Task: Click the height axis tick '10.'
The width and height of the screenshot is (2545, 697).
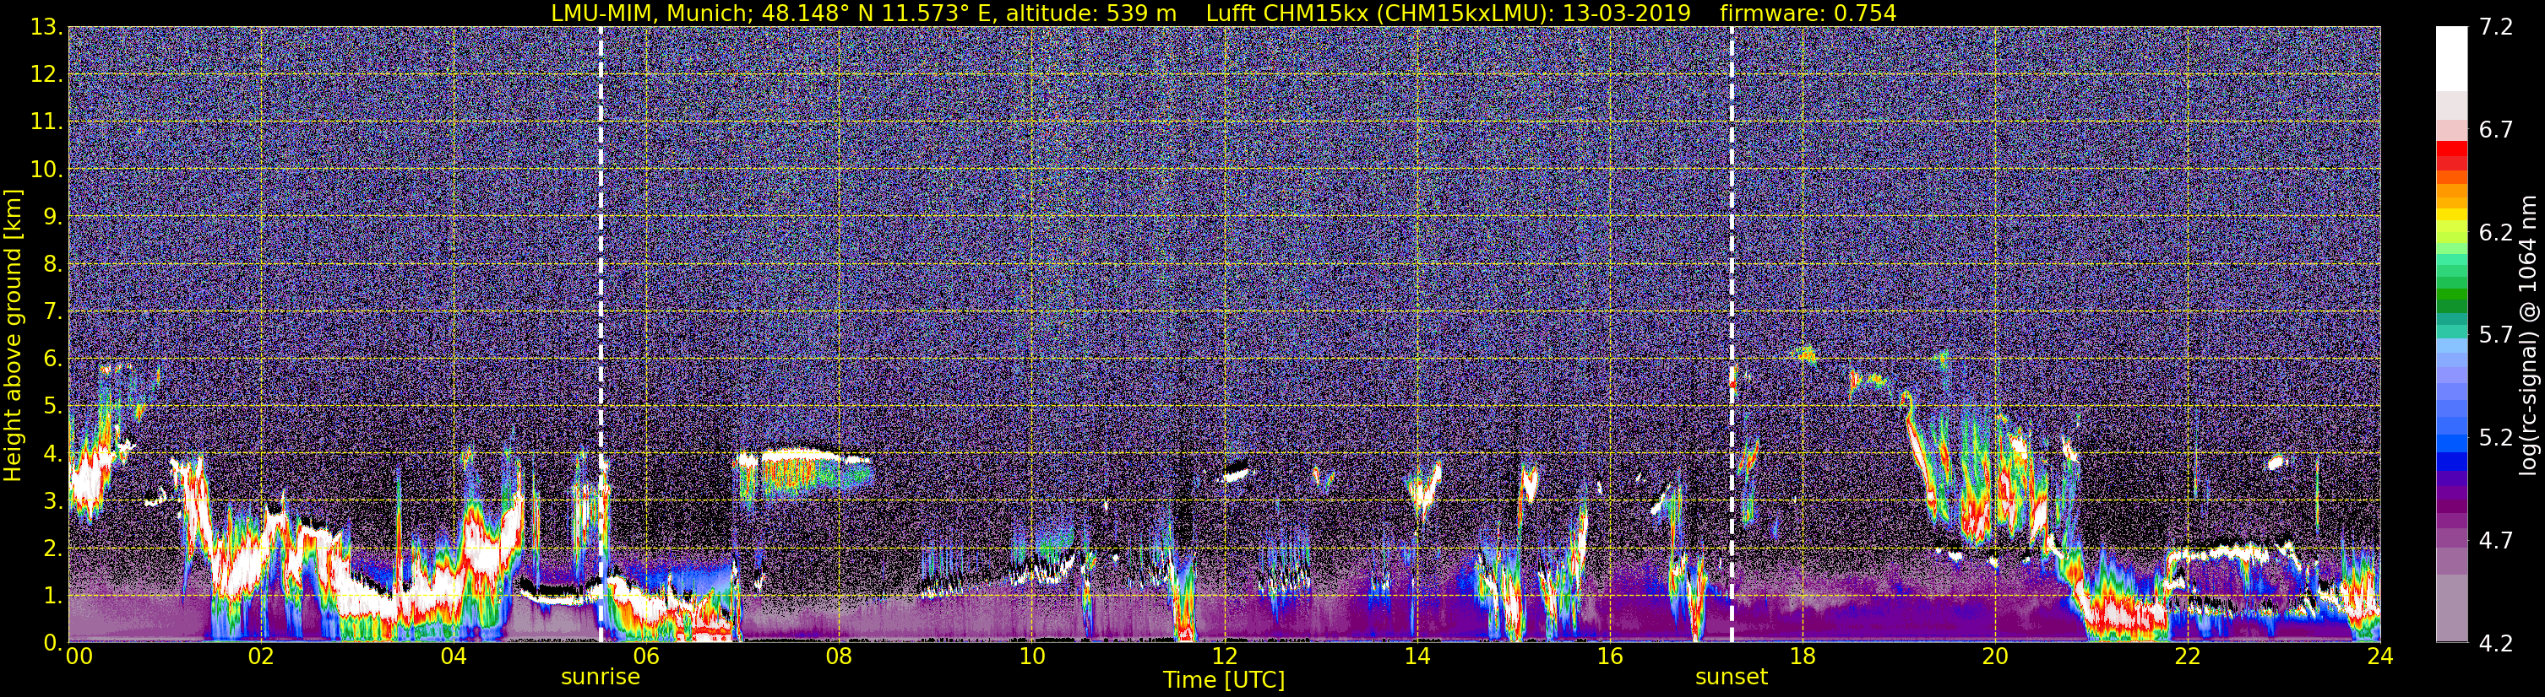Action: pyautogui.click(x=47, y=169)
